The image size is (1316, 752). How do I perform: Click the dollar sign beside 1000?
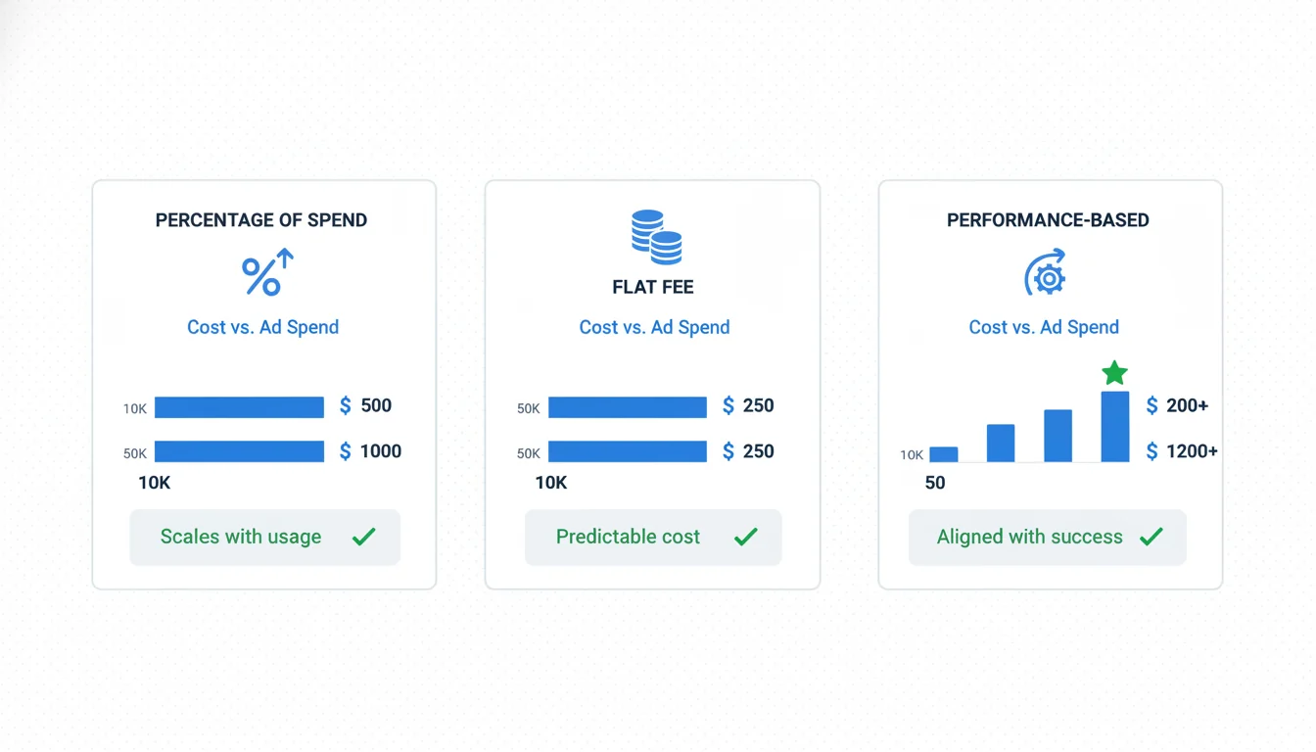(x=345, y=451)
